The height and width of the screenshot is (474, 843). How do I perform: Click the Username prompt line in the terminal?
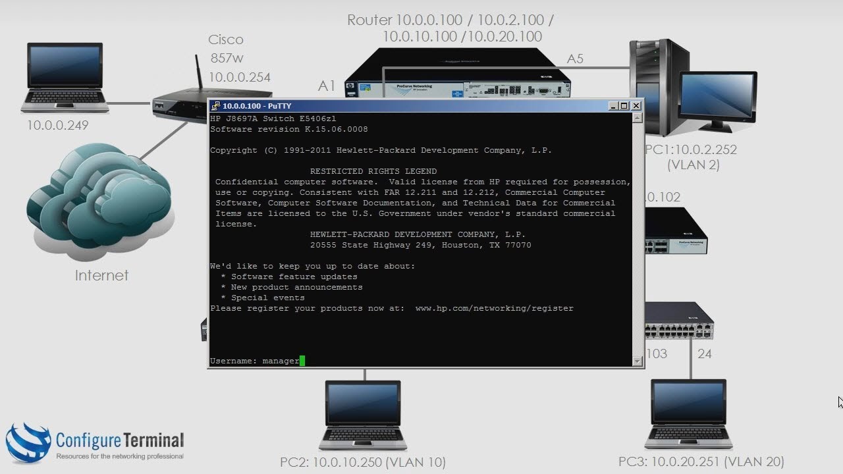(x=258, y=361)
